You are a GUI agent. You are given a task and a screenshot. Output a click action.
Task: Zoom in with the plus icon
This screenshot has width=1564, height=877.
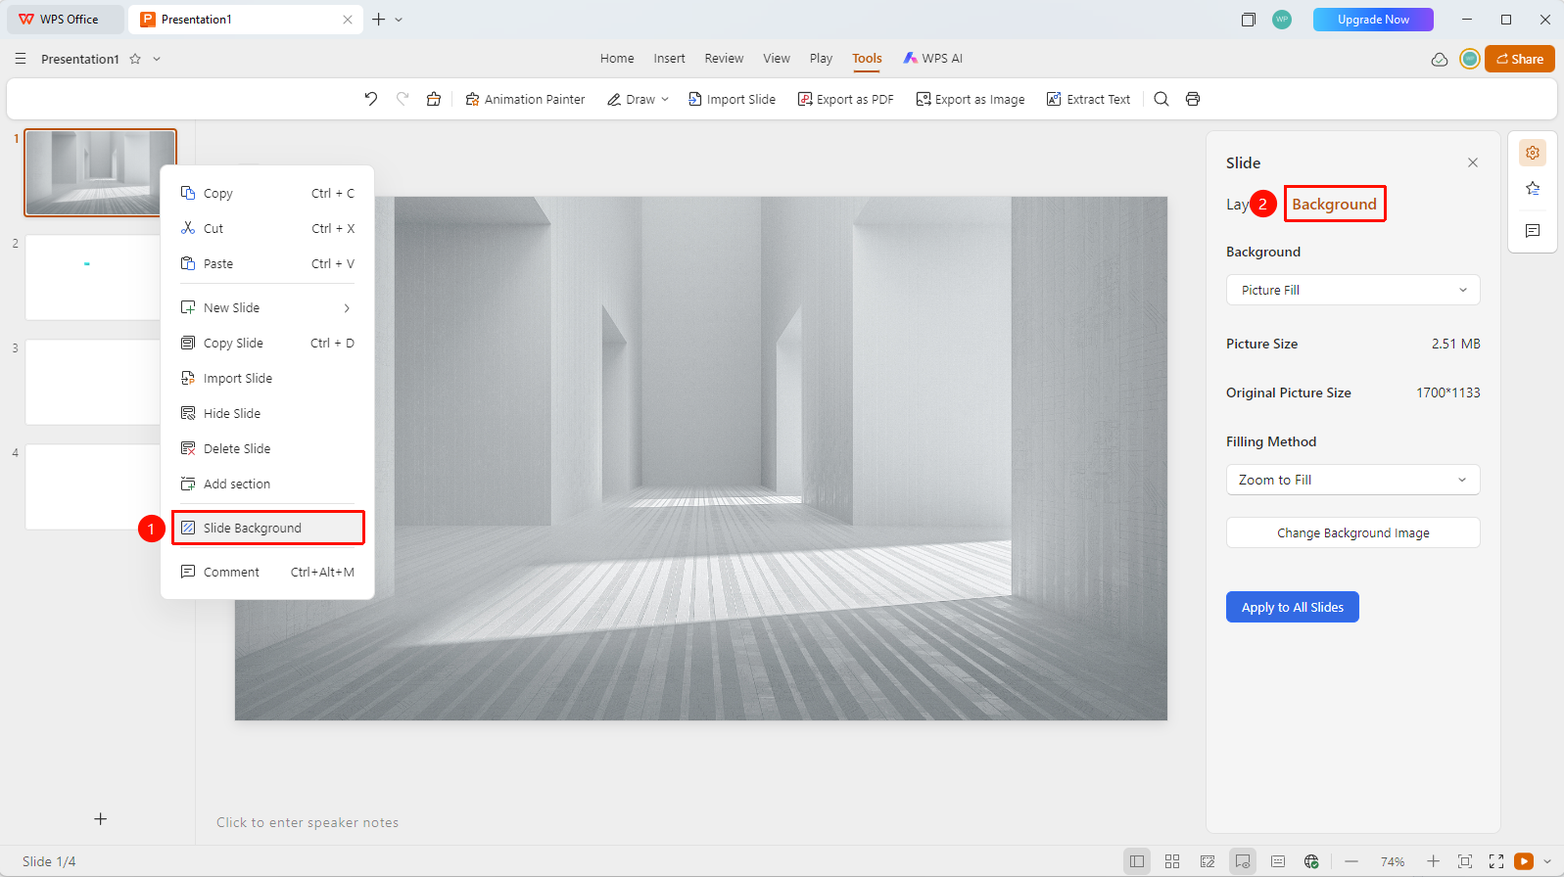pos(1433,861)
